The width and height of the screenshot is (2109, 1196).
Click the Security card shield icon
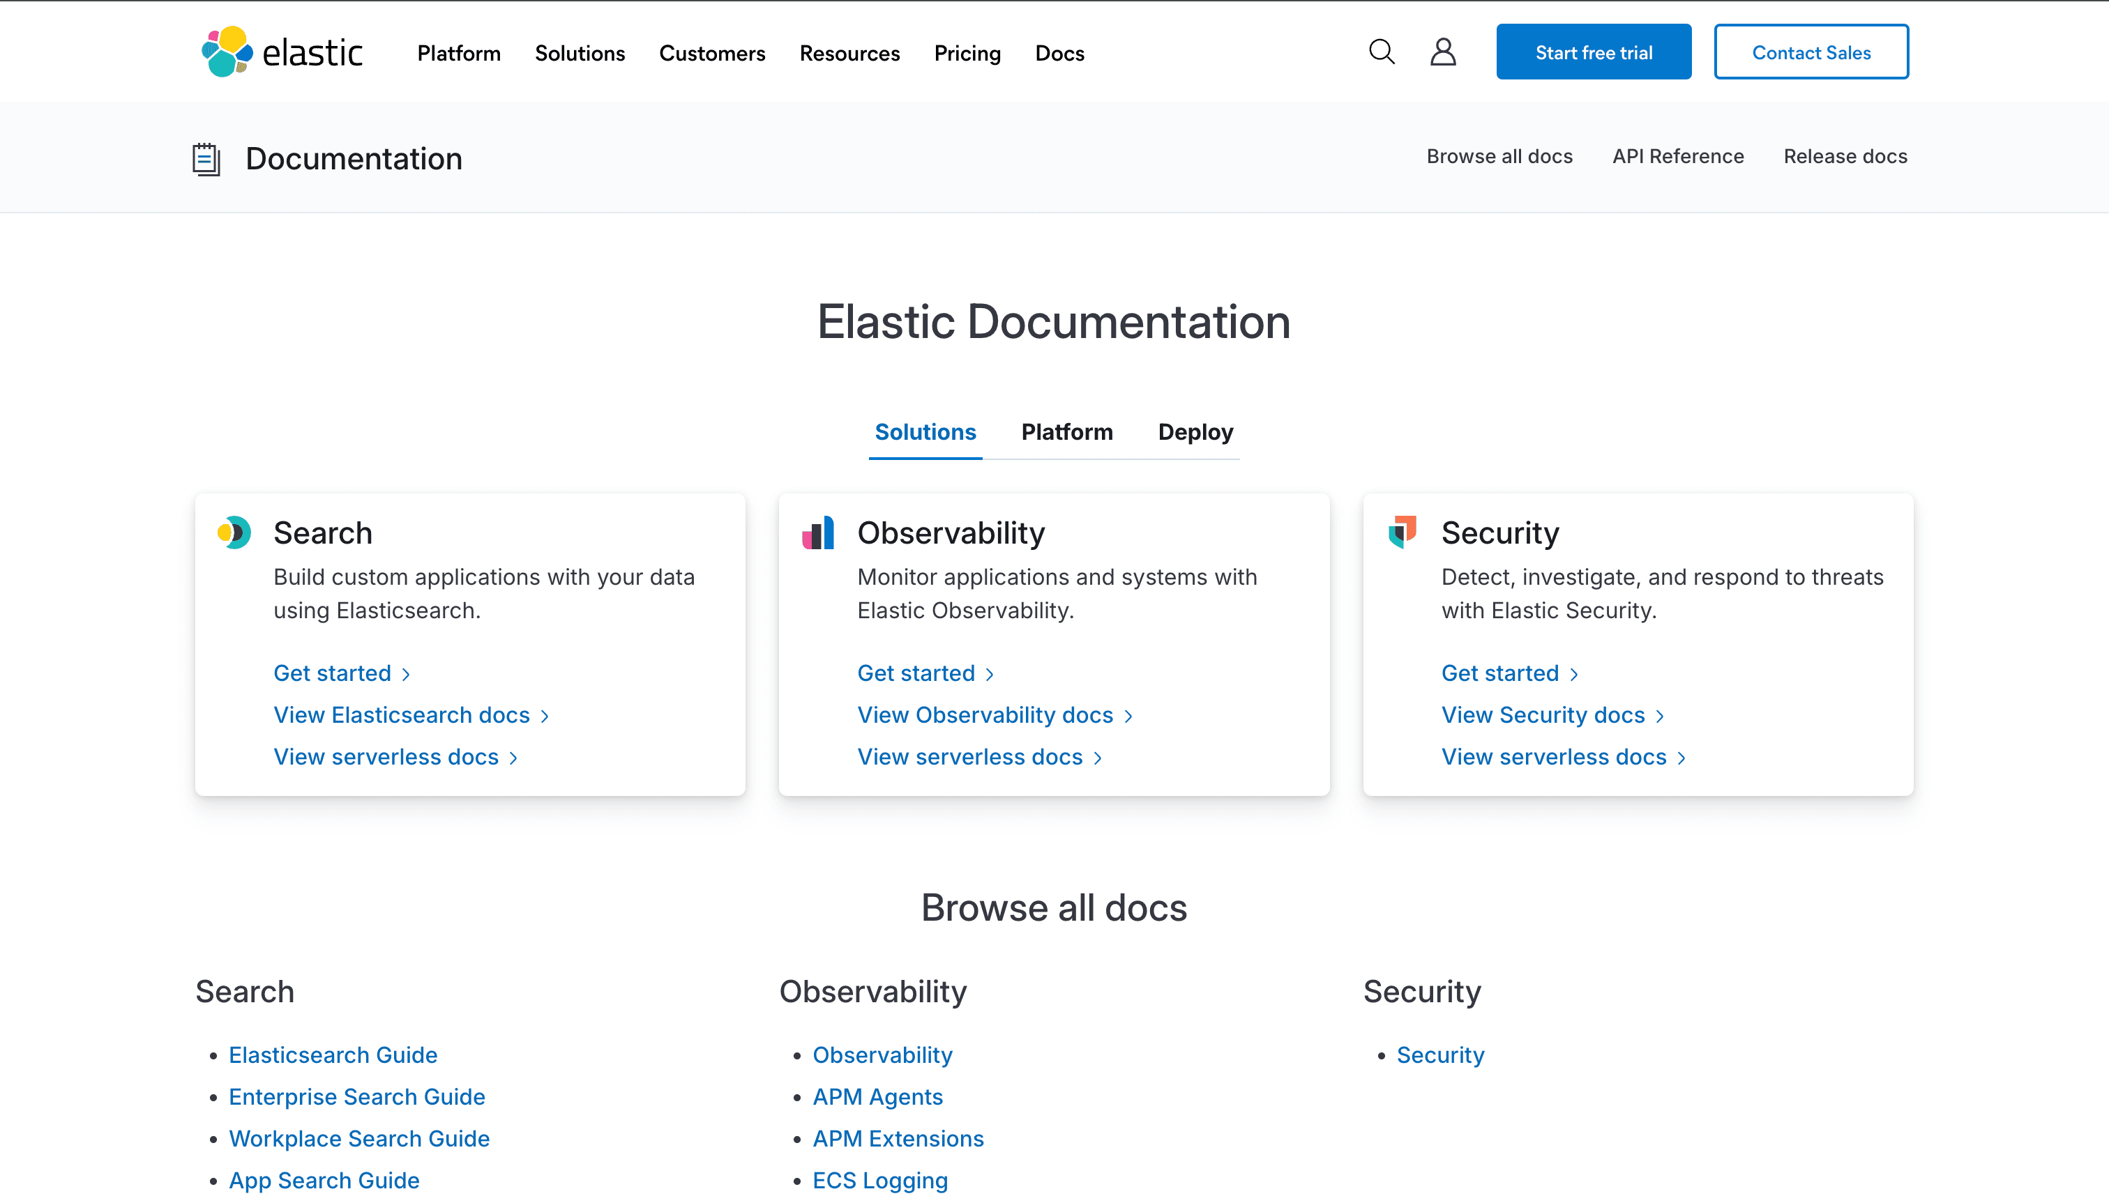coord(1403,532)
